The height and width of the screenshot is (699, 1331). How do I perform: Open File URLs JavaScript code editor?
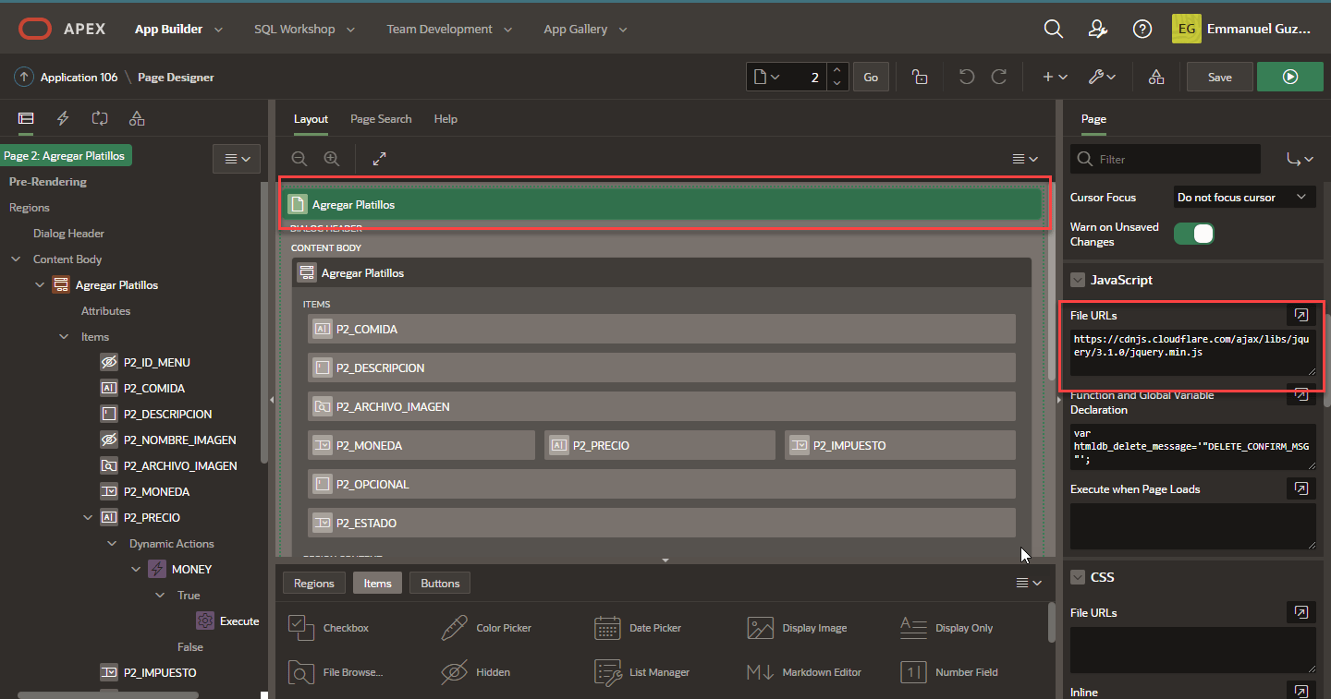[1300, 316]
